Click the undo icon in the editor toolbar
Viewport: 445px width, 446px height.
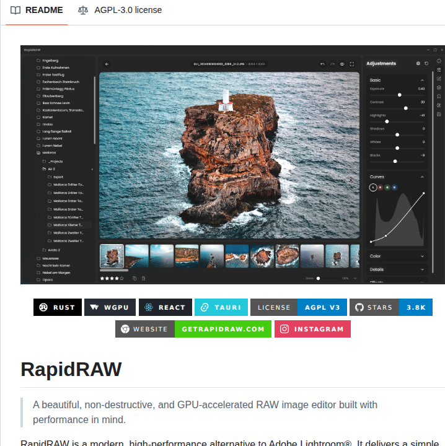tap(322, 64)
